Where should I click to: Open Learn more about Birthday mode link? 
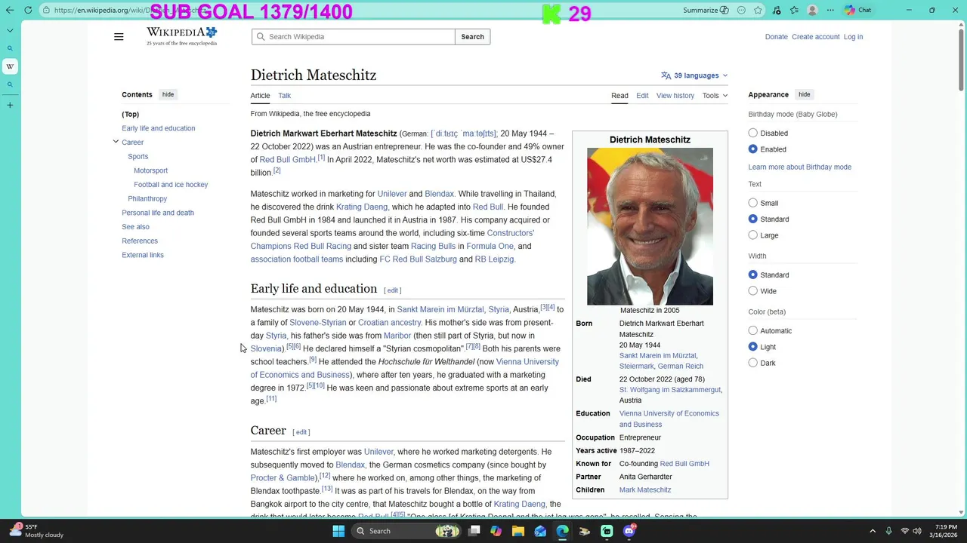tap(799, 167)
